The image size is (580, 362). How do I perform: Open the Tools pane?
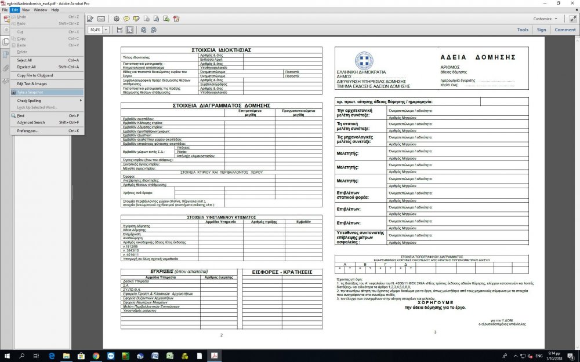click(523, 30)
